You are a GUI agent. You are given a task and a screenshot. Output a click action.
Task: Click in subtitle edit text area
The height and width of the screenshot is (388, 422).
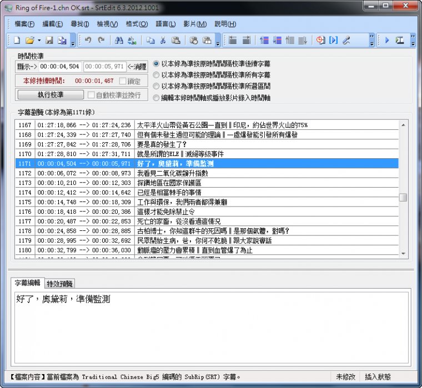click(211, 327)
